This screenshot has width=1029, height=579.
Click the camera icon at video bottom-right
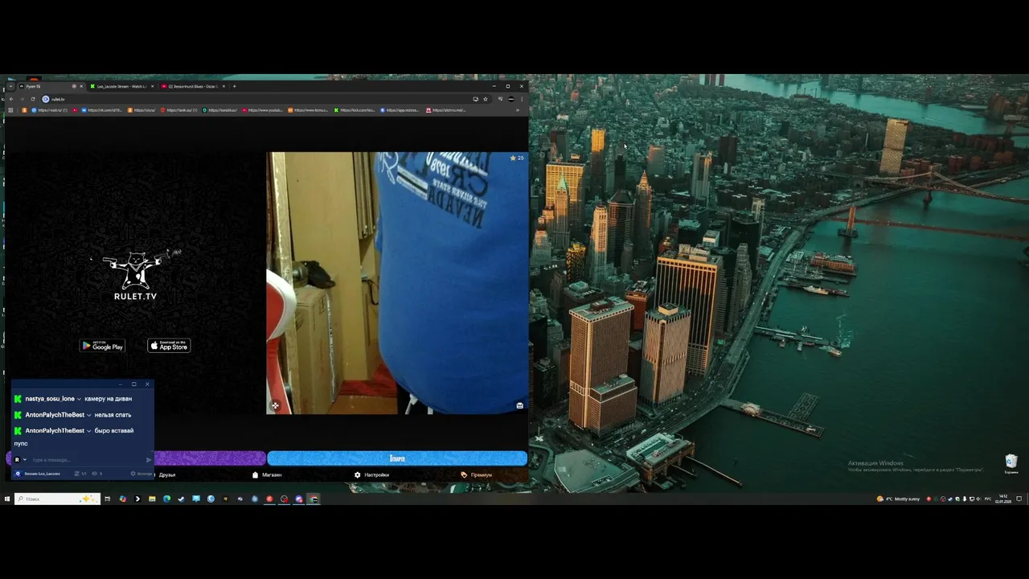pos(519,405)
